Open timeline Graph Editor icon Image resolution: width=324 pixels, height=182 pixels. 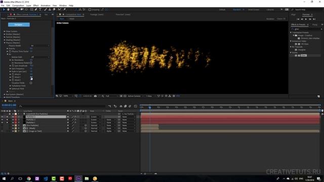click(136, 106)
